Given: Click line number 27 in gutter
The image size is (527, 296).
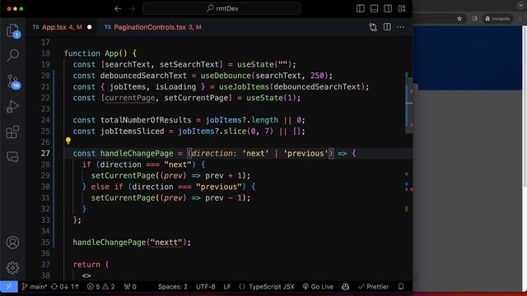Looking at the screenshot, I should click(45, 154).
